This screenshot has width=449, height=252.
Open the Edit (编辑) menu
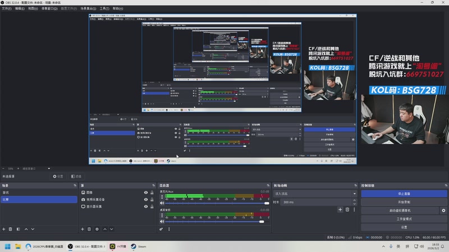click(x=20, y=8)
